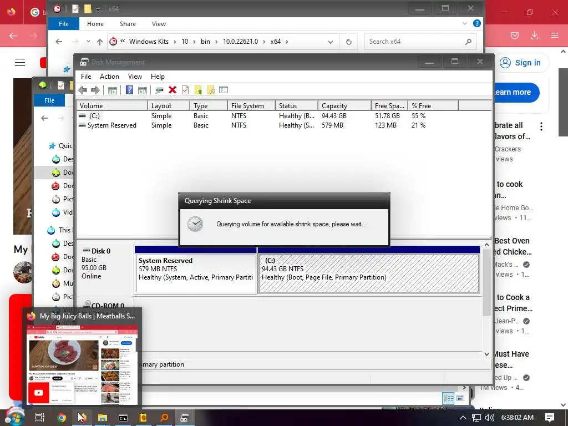Expand the ribbon chevron in x64 Explorer
Image resolution: width=568 pixels, height=426 pixels.
pyautogui.click(x=465, y=23)
